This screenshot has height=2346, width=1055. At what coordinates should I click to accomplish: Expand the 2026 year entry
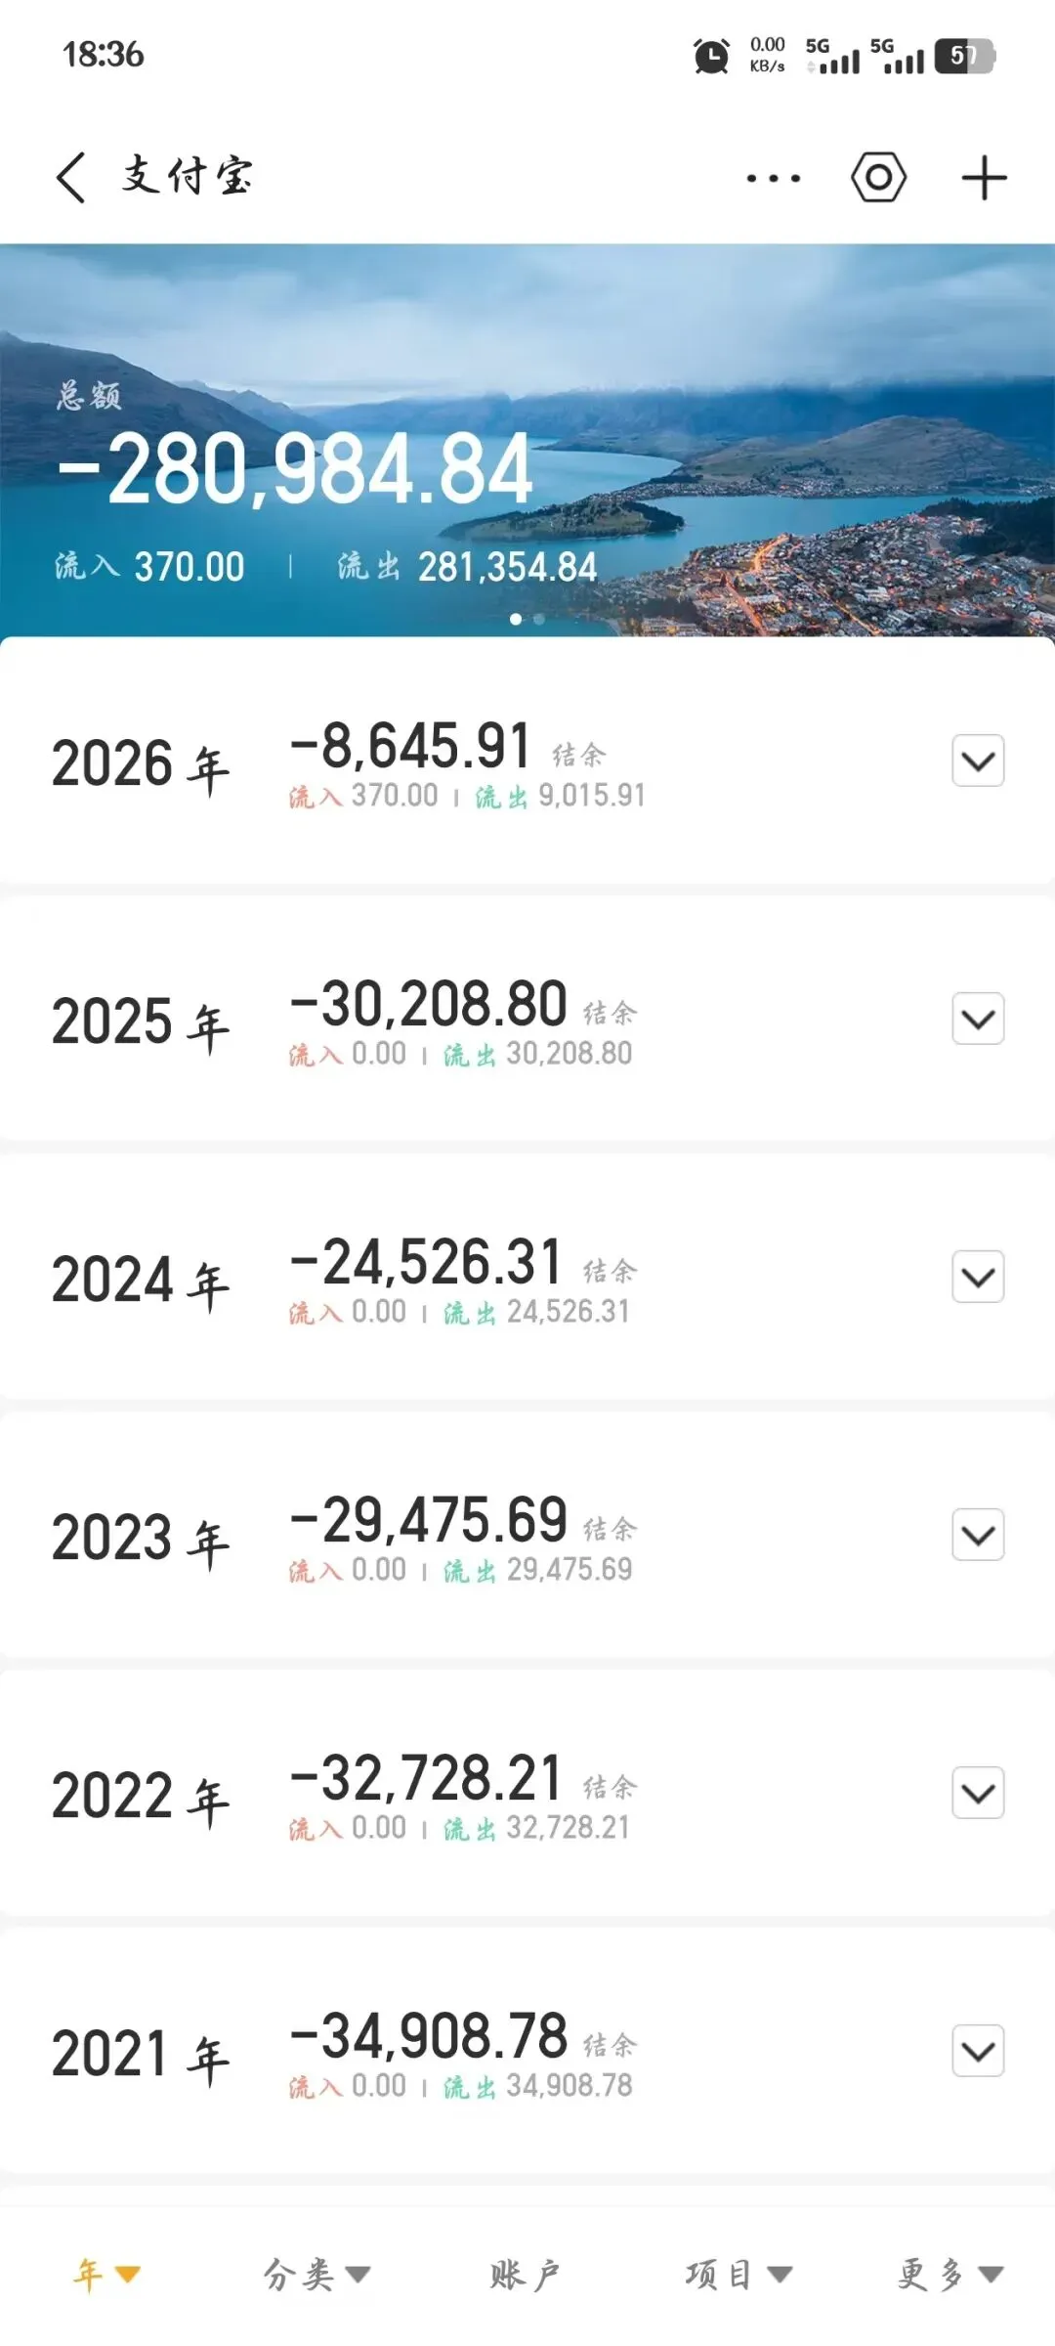click(978, 760)
